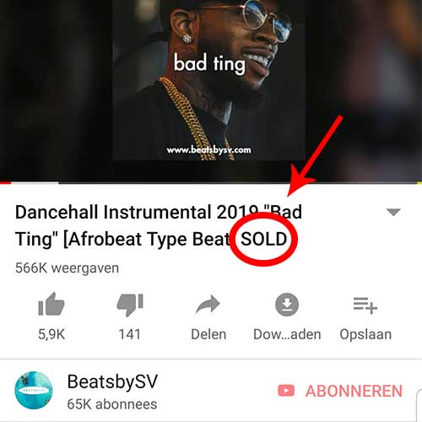Click the 5,9K likes count
Screen dimensions: 422x422
pyautogui.click(x=51, y=334)
